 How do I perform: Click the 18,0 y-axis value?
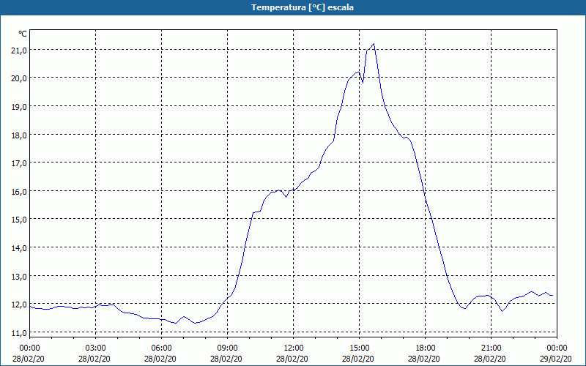pyautogui.click(x=19, y=135)
